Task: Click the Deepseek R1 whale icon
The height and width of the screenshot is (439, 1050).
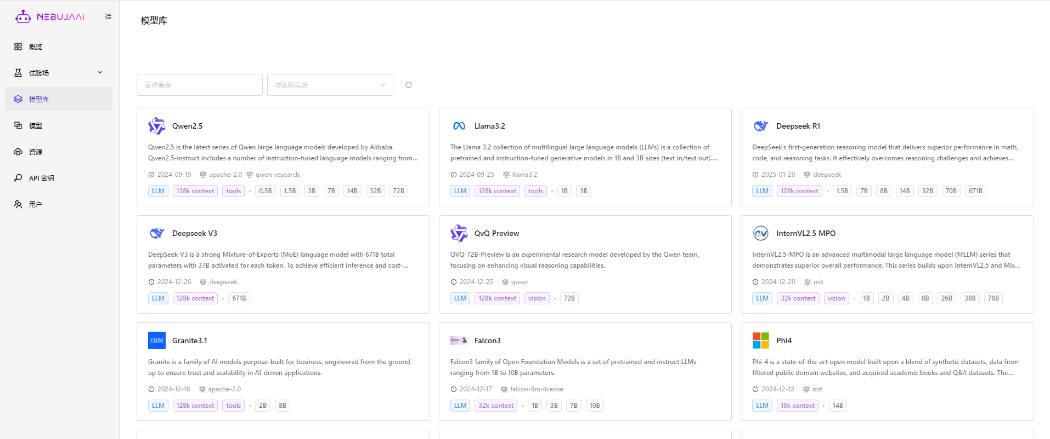Action: [x=761, y=126]
